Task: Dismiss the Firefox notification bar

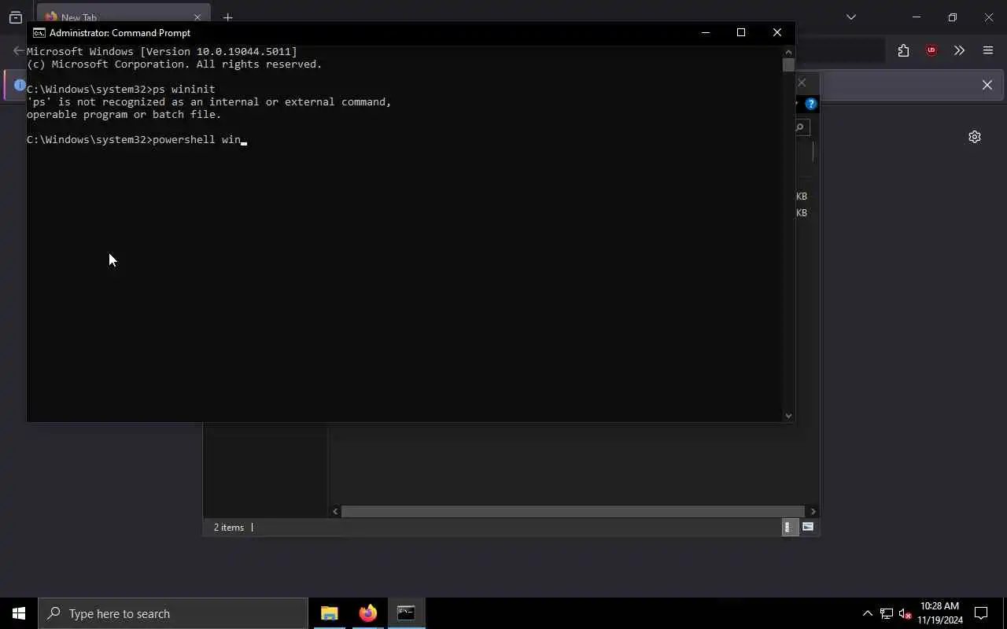Action: coord(987,85)
